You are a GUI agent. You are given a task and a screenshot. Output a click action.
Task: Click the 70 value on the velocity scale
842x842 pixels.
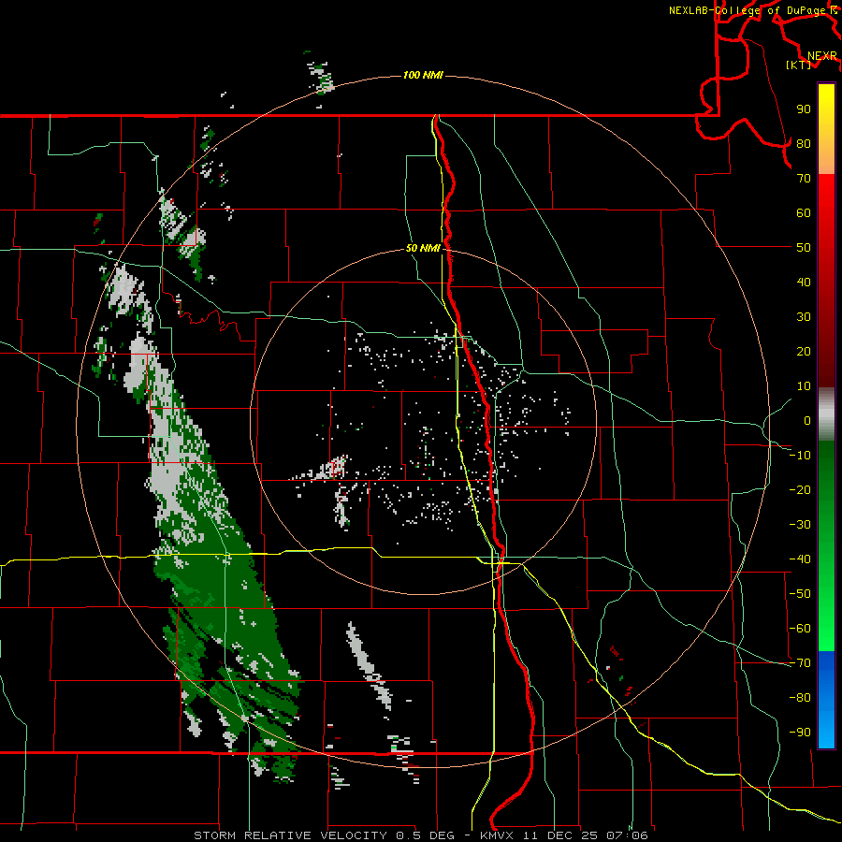pyautogui.click(x=804, y=179)
